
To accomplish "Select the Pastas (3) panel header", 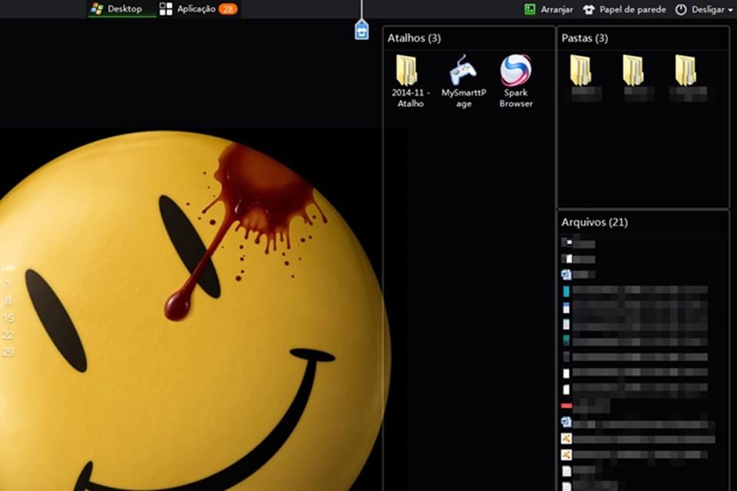I will tap(584, 38).
